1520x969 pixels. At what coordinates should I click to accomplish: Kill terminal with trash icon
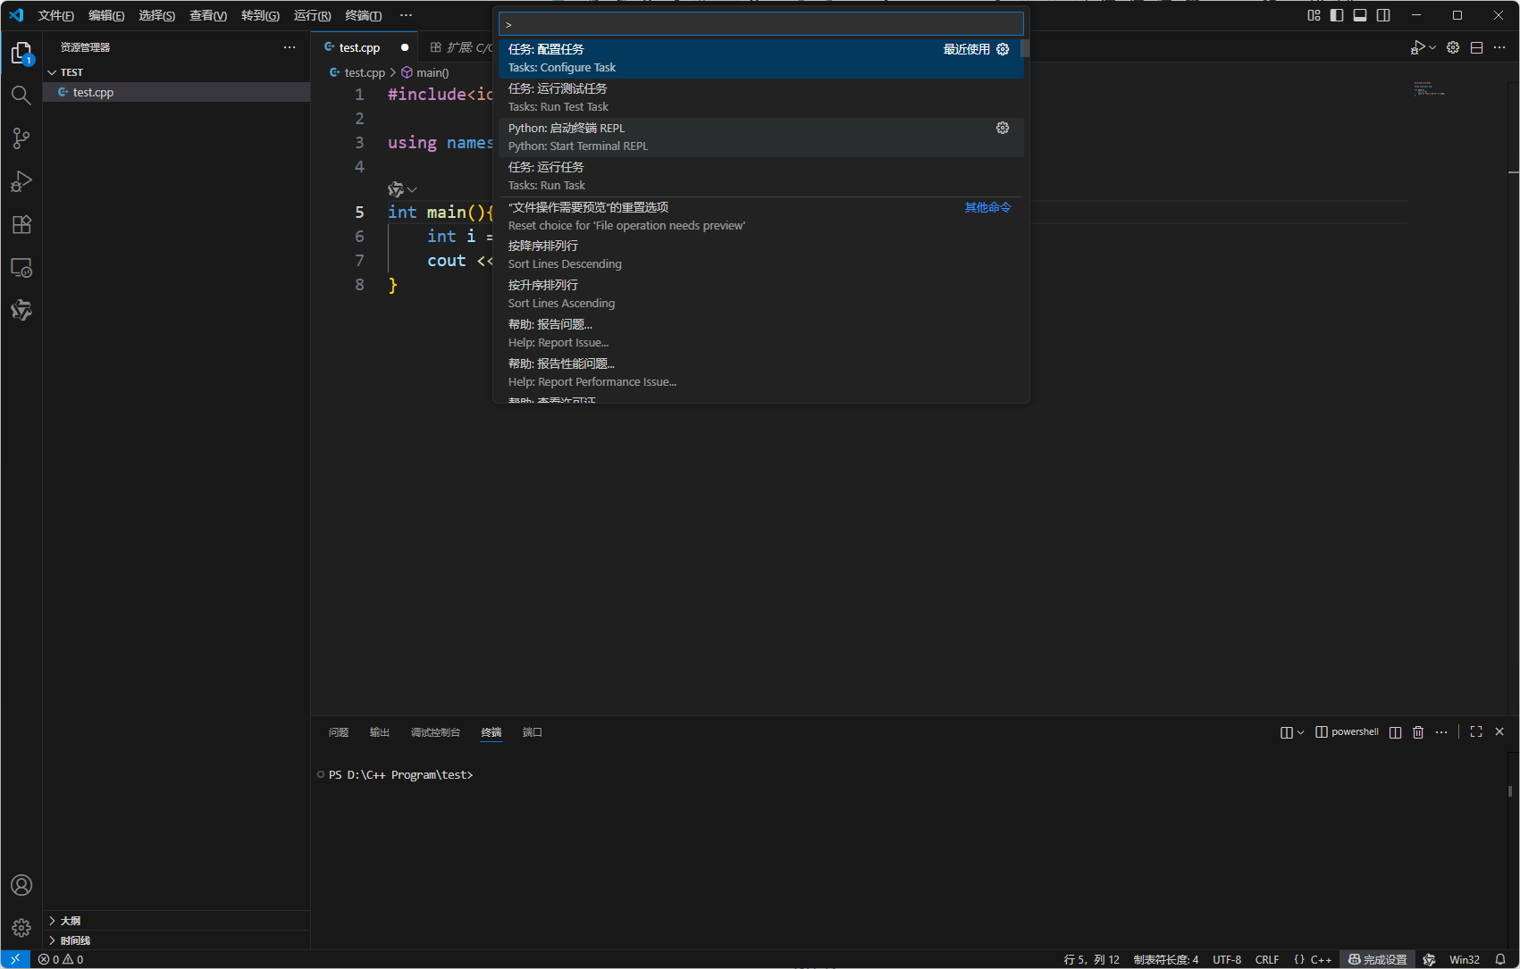[1418, 732]
